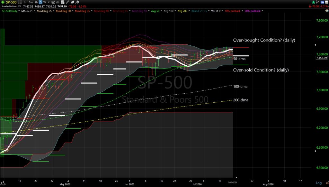Expand MovLReg 40 indicator menu
The height and width of the screenshot is (187, 329).
tap(111, 11)
